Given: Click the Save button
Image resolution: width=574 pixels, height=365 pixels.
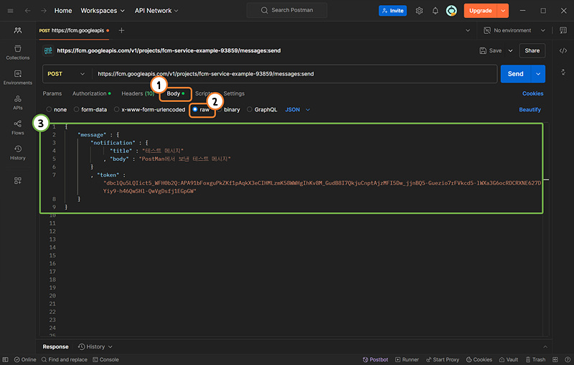Looking at the screenshot, I should coord(491,50).
